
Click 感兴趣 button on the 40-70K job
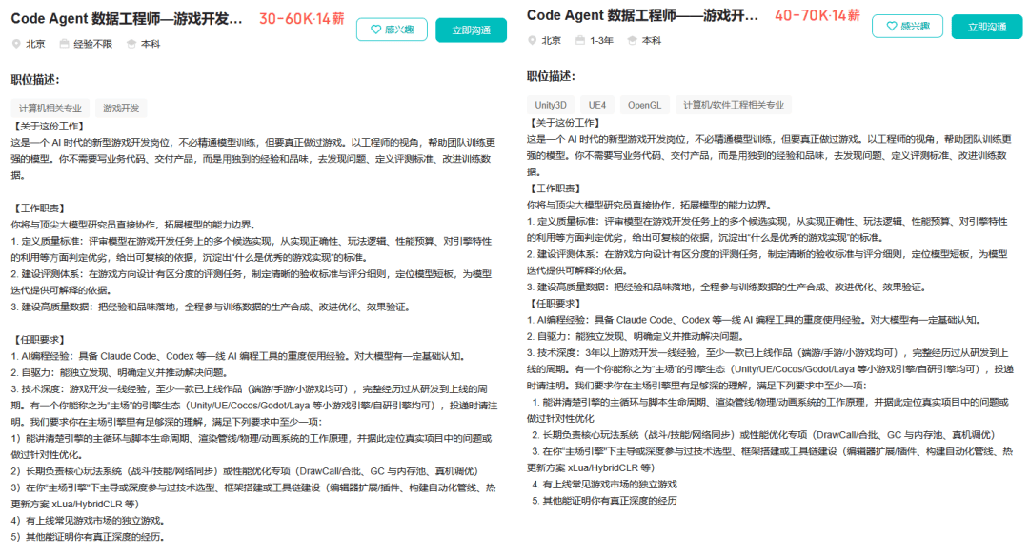908,27
